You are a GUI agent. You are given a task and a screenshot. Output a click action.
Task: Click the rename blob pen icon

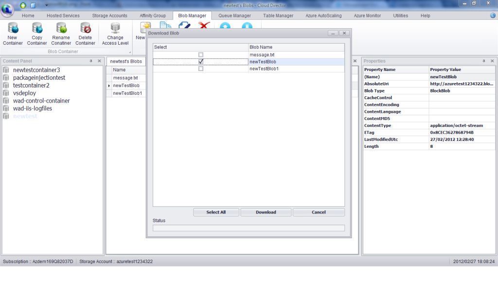(184, 25)
